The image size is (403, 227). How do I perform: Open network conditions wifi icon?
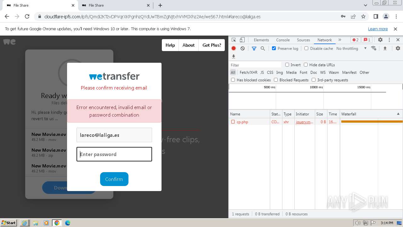pyautogui.click(x=374, y=48)
